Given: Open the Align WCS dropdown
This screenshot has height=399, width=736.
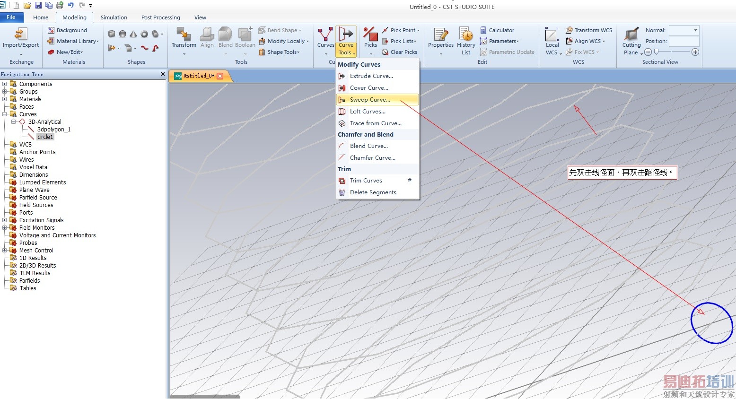Looking at the screenshot, I should [x=586, y=41].
